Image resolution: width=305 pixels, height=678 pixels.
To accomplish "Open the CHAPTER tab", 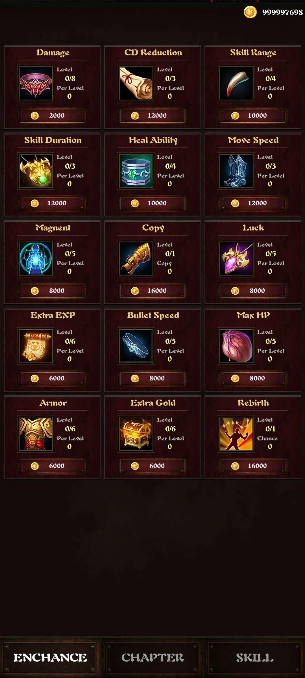I will (x=152, y=658).
